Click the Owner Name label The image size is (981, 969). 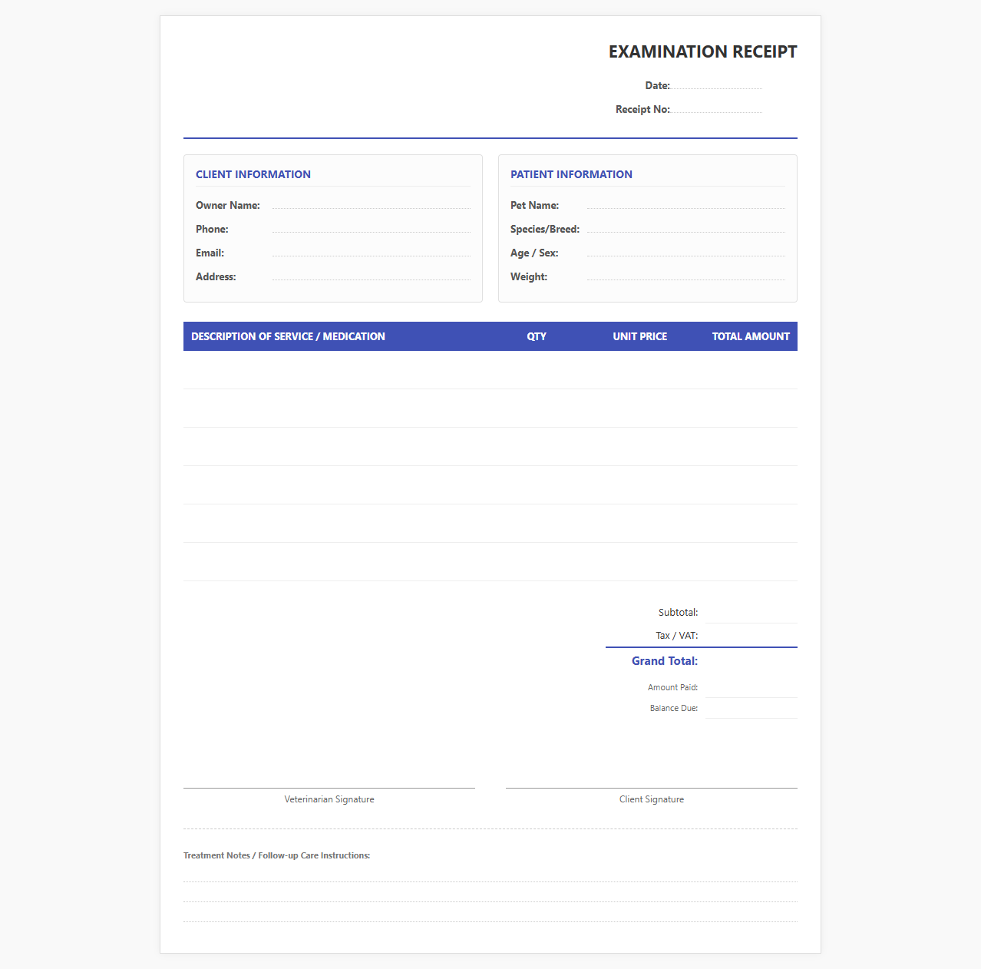[228, 205]
